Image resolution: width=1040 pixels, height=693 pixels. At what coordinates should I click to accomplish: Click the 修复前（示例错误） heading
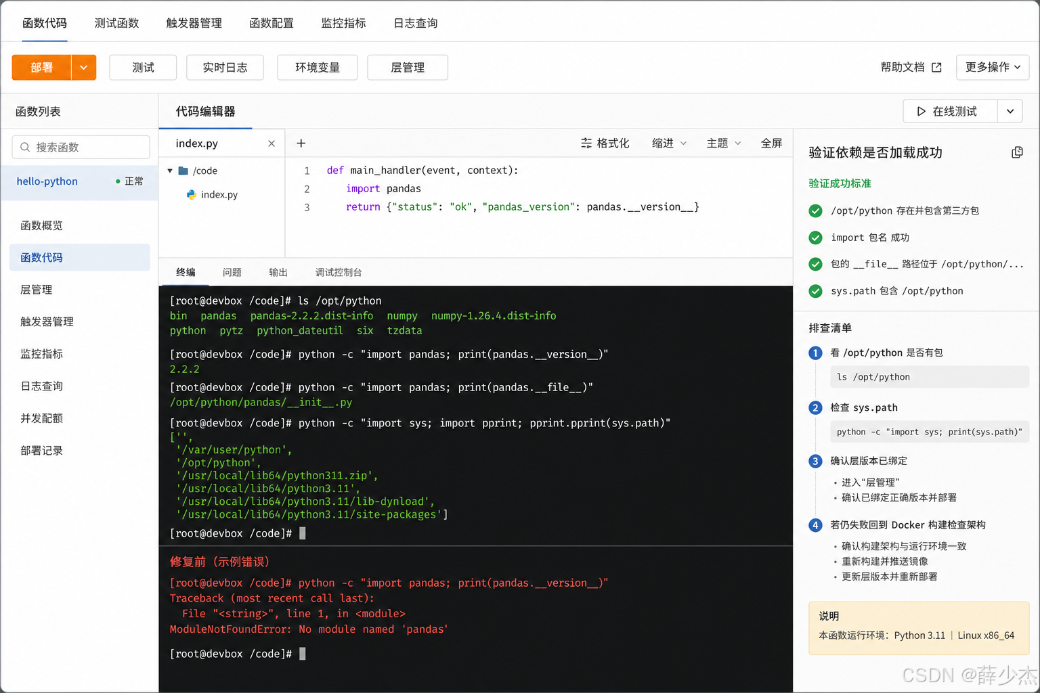click(x=219, y=562)
